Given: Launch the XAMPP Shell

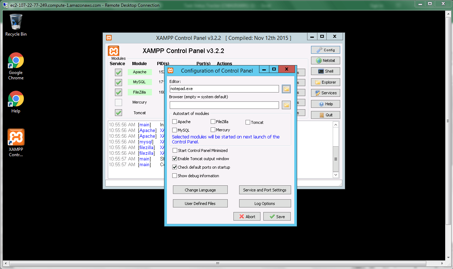Looking at the screenshot, I should pos(326,71).
